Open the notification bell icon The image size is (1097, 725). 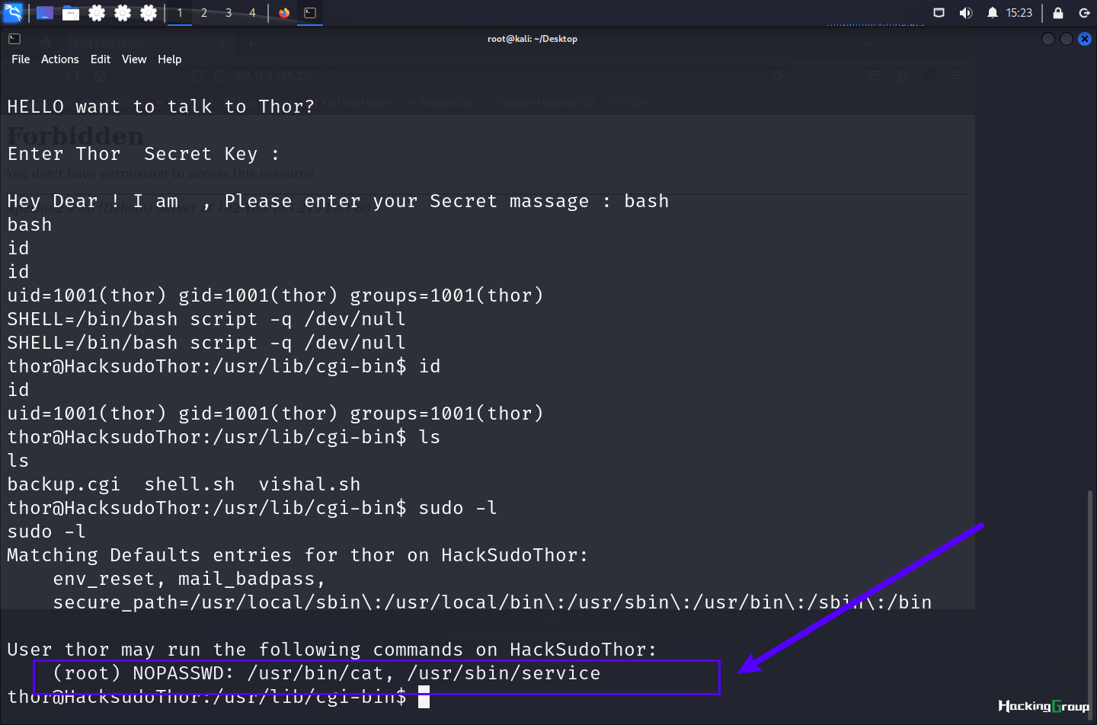coord(992,13)
